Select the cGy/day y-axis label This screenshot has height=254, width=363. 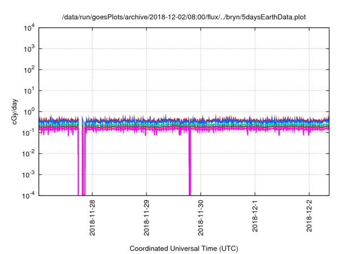(15, 112)
